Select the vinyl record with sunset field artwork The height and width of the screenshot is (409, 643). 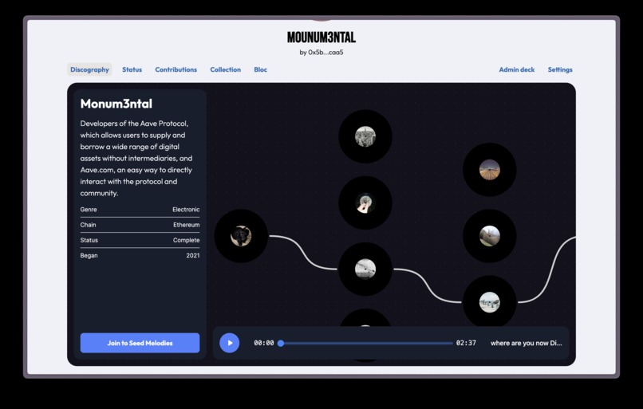pos(490,170)
